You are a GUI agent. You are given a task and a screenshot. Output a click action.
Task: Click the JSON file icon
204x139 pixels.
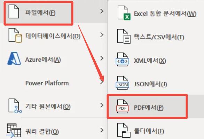tap(122, 83)
